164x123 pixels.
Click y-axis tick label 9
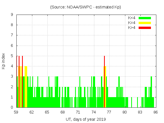tap(12, 15)
